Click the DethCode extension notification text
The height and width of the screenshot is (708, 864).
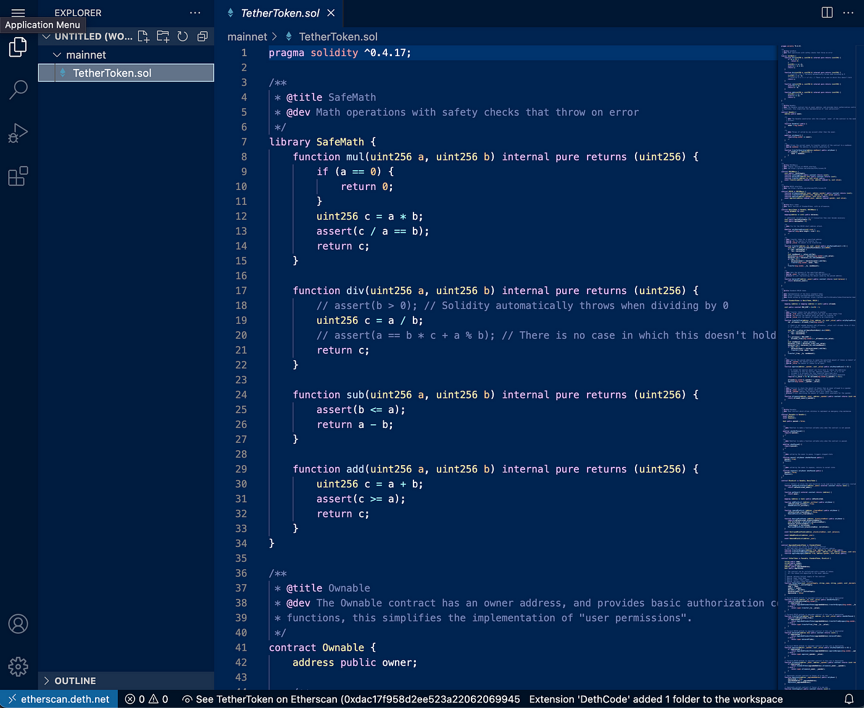(x=655, y=699)
